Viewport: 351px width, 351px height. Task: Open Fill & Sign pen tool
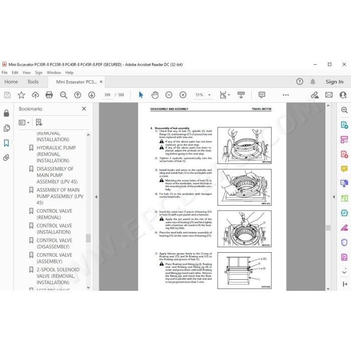click(344, 228)
